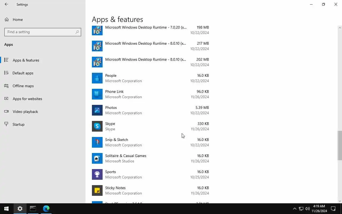Viewport: 342px width, 214px height.
Task: Click the Snip & Sketch app icon
Action: pyautogui.click(x=97, y=142)
